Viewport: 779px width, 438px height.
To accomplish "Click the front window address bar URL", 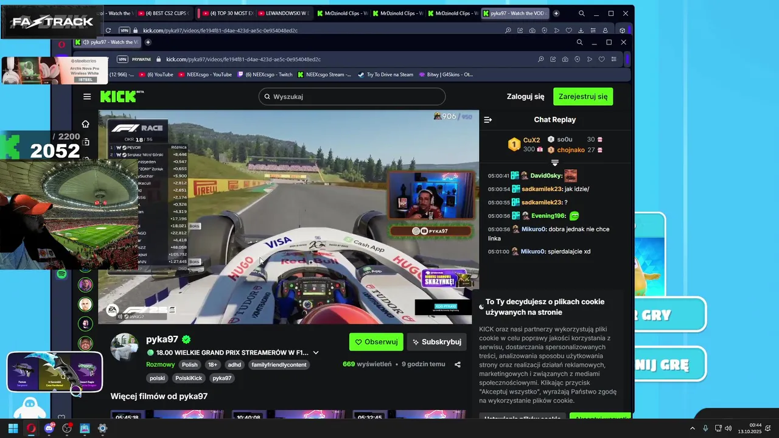I will (x=243, y=59).
